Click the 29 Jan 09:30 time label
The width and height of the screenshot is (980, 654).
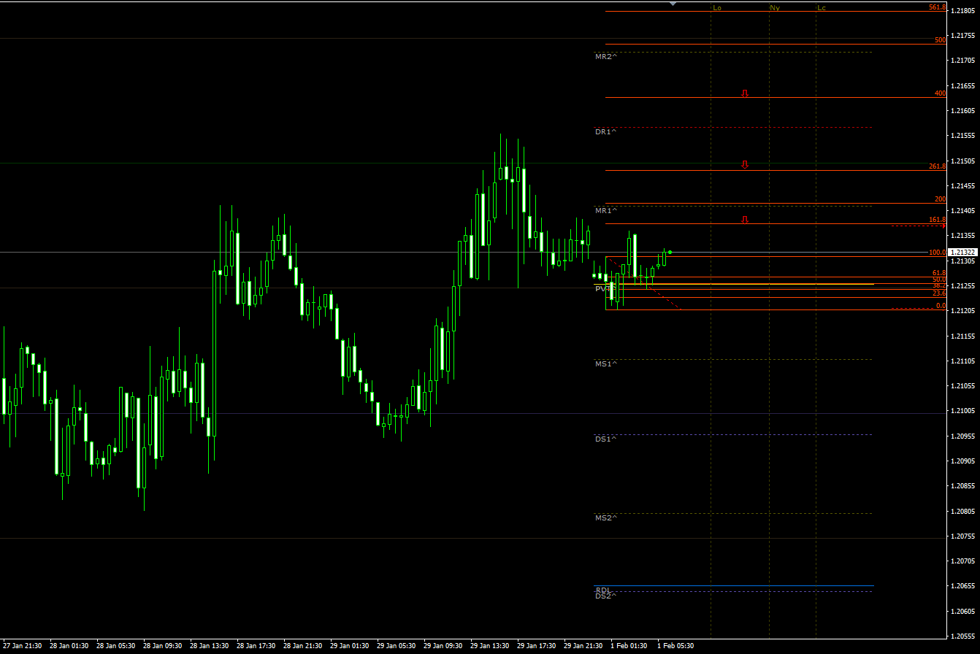click(x=443, y=646)
